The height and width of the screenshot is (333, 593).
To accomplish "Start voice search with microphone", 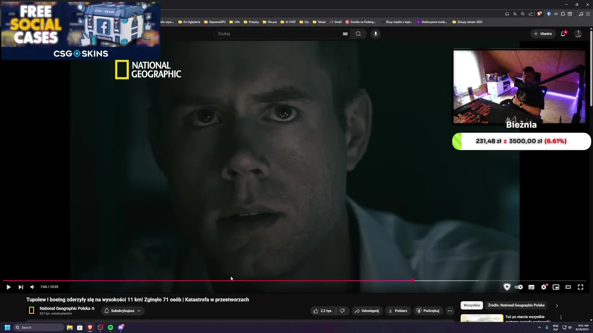I will pos(376,34).
